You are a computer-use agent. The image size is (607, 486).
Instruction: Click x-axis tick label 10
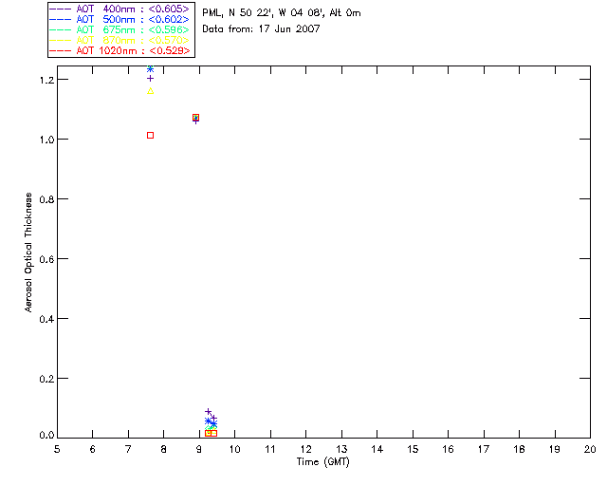(234, 449)
